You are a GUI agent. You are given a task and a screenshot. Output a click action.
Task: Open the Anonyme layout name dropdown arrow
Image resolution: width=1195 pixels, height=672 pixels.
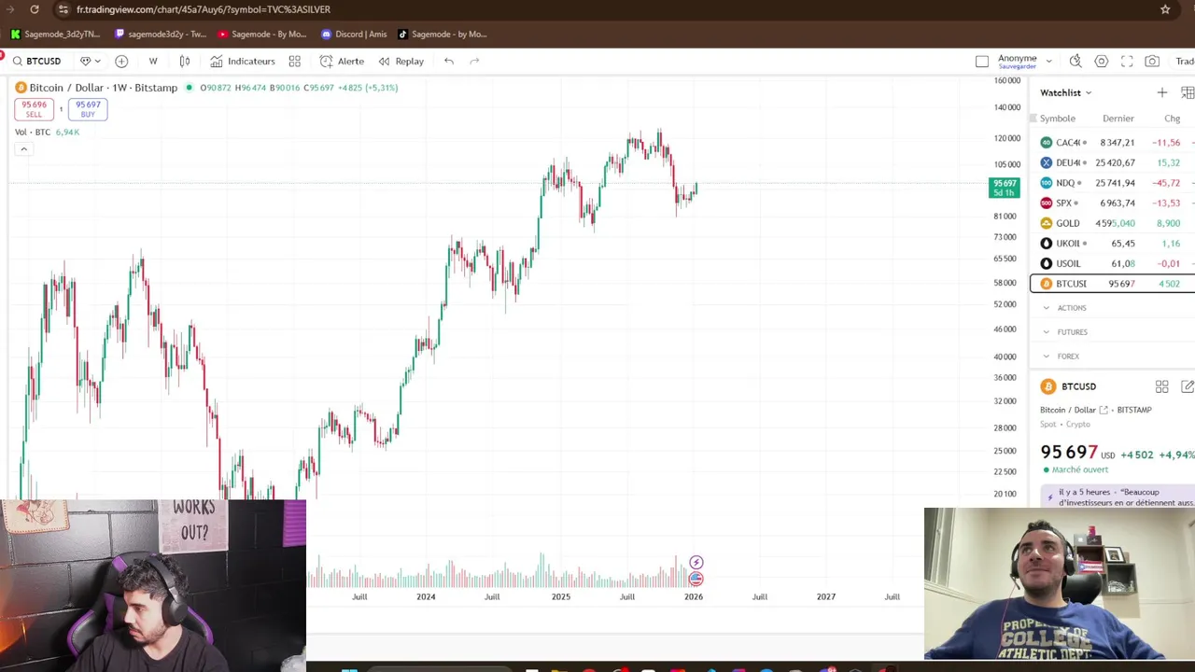pos(1048,61)
